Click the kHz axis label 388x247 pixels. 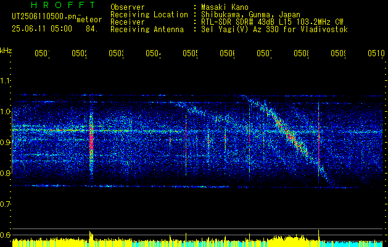(x=6, y=51)
